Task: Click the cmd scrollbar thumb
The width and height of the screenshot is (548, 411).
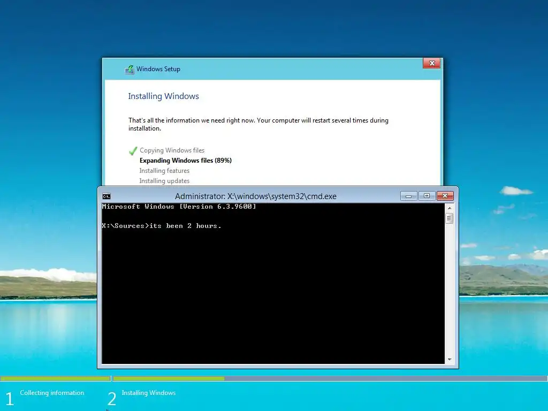Action: (450, 218)
